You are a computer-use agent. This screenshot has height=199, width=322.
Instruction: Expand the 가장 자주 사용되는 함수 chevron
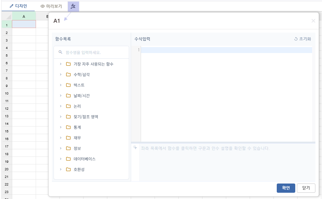60,64
